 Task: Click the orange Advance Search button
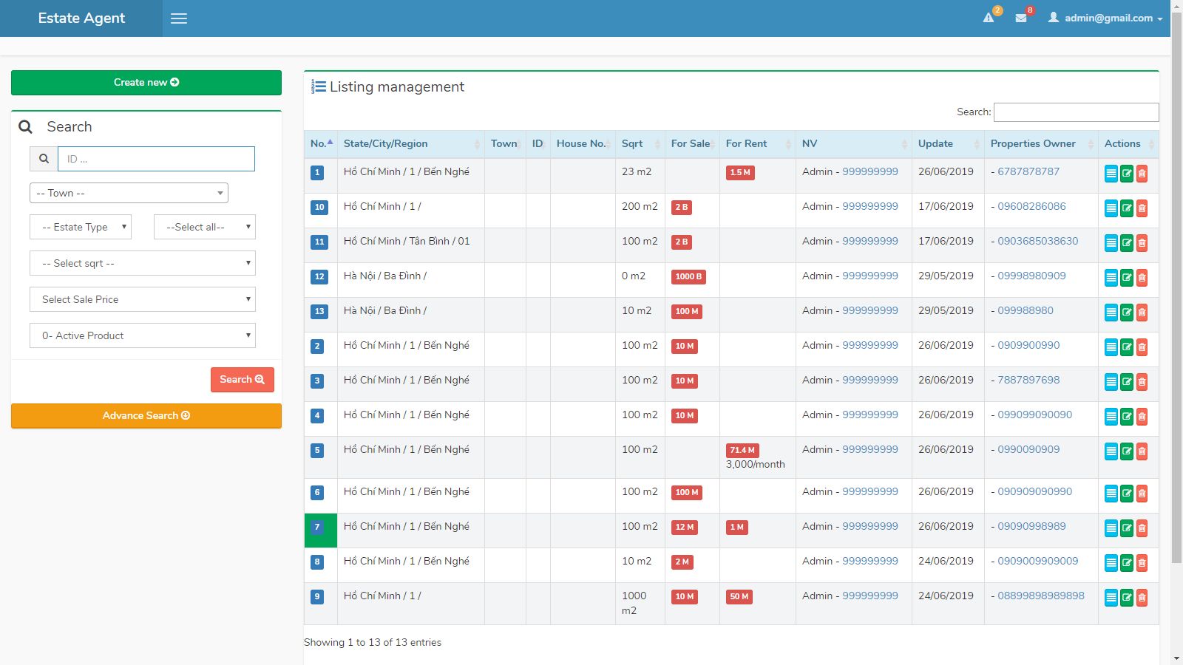(146, 416)
